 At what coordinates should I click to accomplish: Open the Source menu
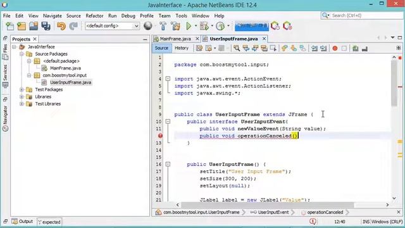[73, 16]
